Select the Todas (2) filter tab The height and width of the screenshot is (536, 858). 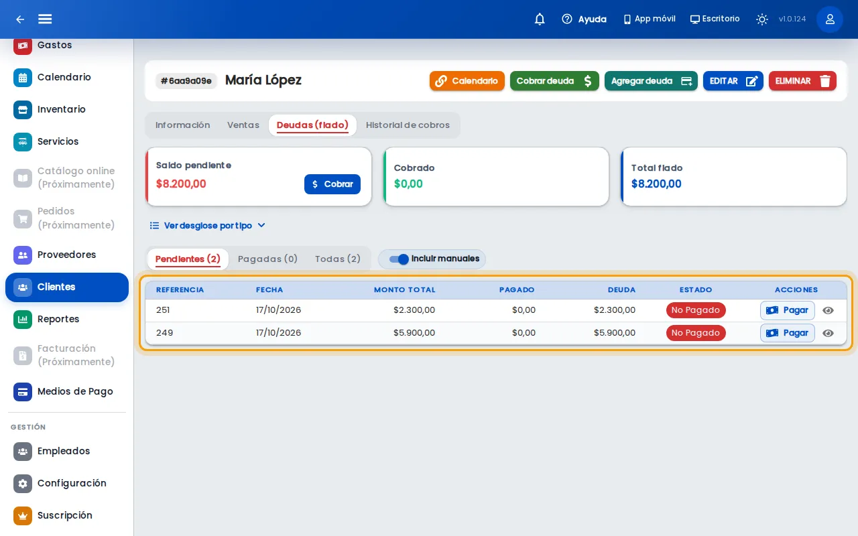pos(338,259)
